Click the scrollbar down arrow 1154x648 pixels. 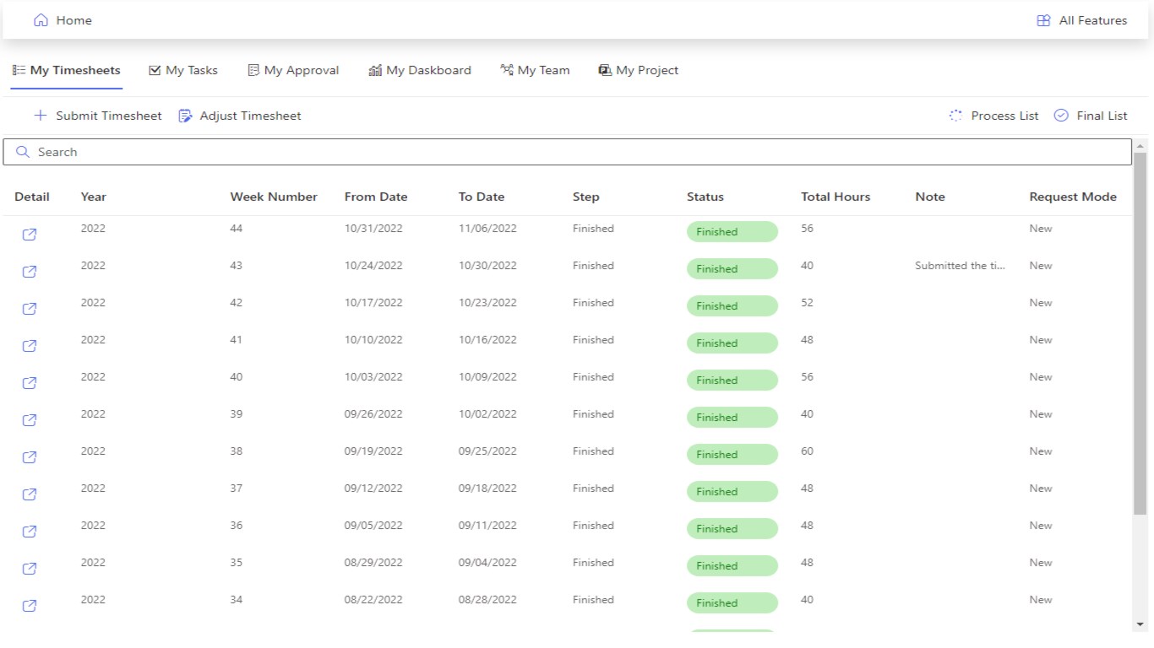[1140, 624]
